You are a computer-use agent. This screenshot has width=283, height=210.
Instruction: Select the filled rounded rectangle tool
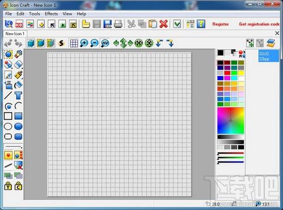click(19, 136)
